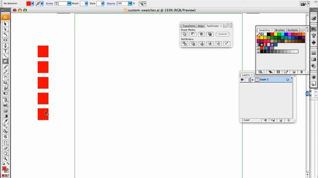
Task: Select the Rotate tool
Action: pyautogui.click(x=5, y=78)
